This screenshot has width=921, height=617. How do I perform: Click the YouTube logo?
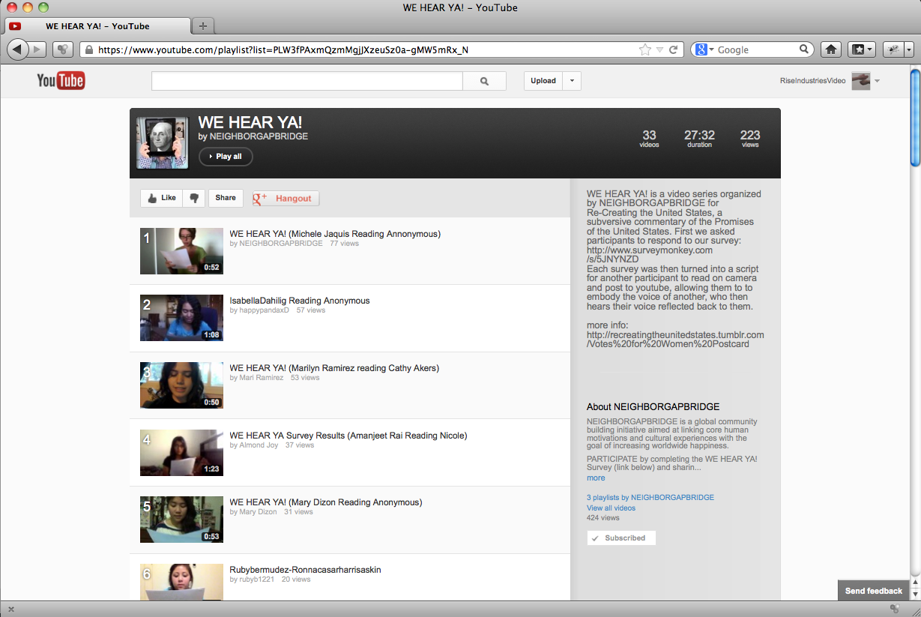(x=61, y=80)
